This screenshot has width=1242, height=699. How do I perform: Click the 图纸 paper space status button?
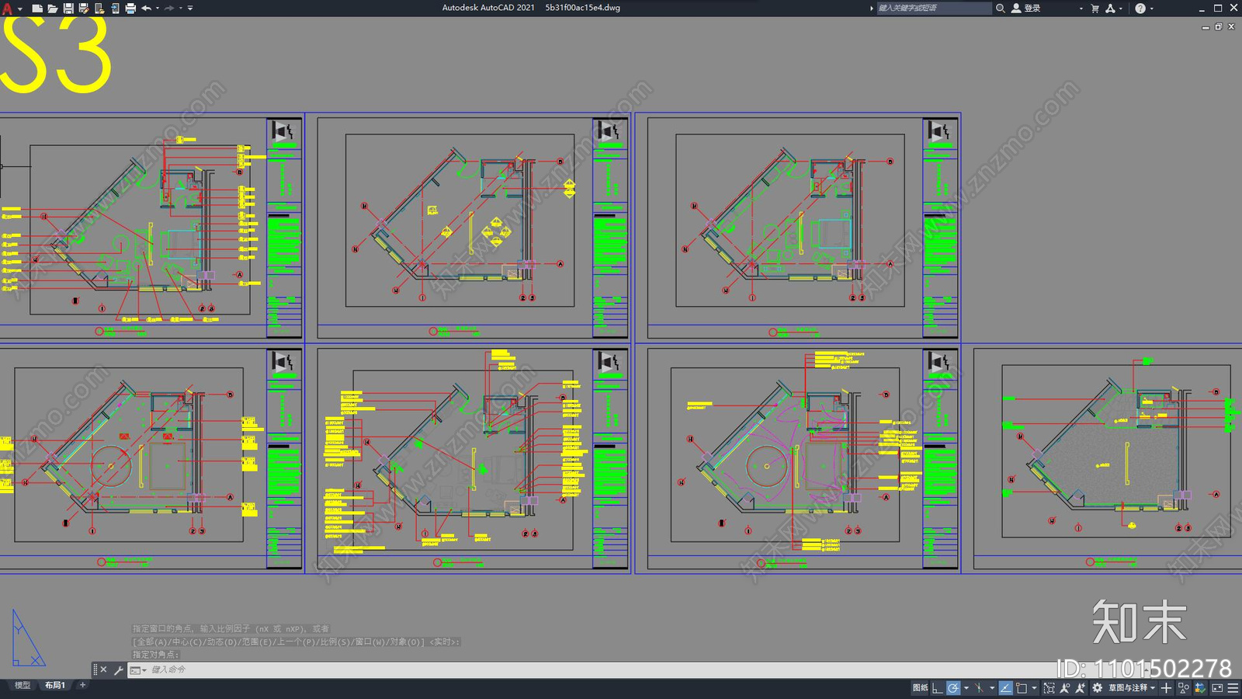[x=921, y=688]
